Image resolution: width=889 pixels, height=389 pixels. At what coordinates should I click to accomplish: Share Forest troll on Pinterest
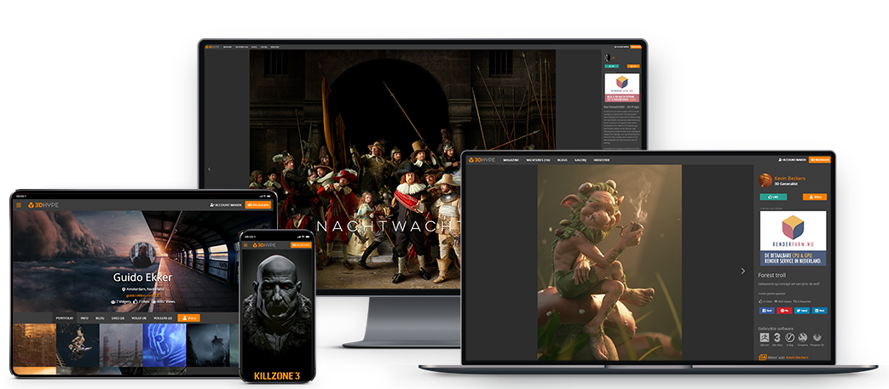pyautogui.click(x=785, y=311)
